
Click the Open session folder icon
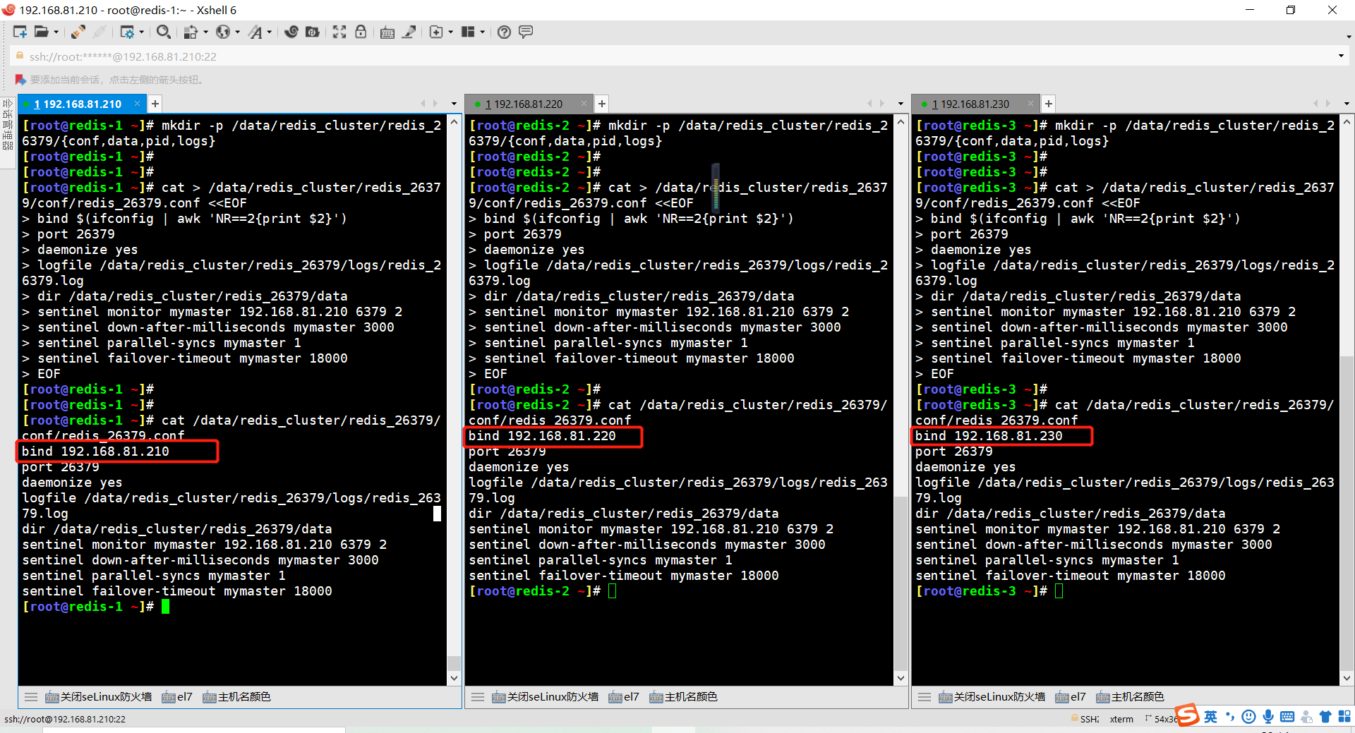[42, 32]
